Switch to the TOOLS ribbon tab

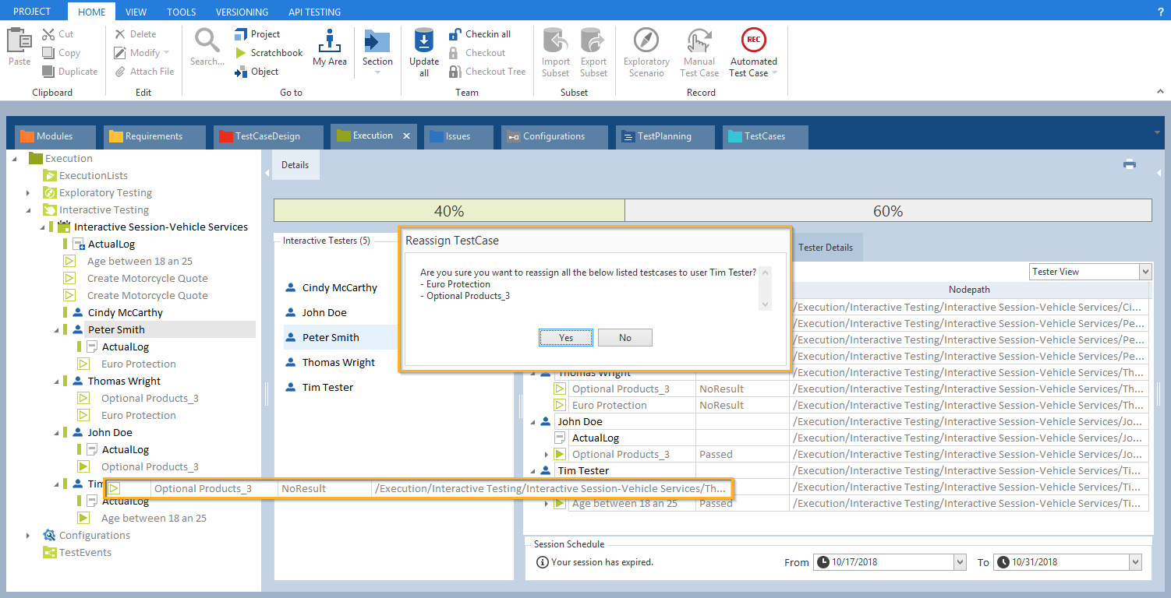pos(181,12)
